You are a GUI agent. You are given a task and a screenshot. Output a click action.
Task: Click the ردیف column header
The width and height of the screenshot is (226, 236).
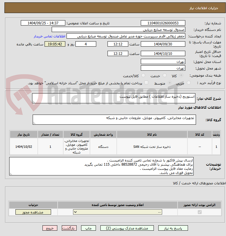point(216,134)
